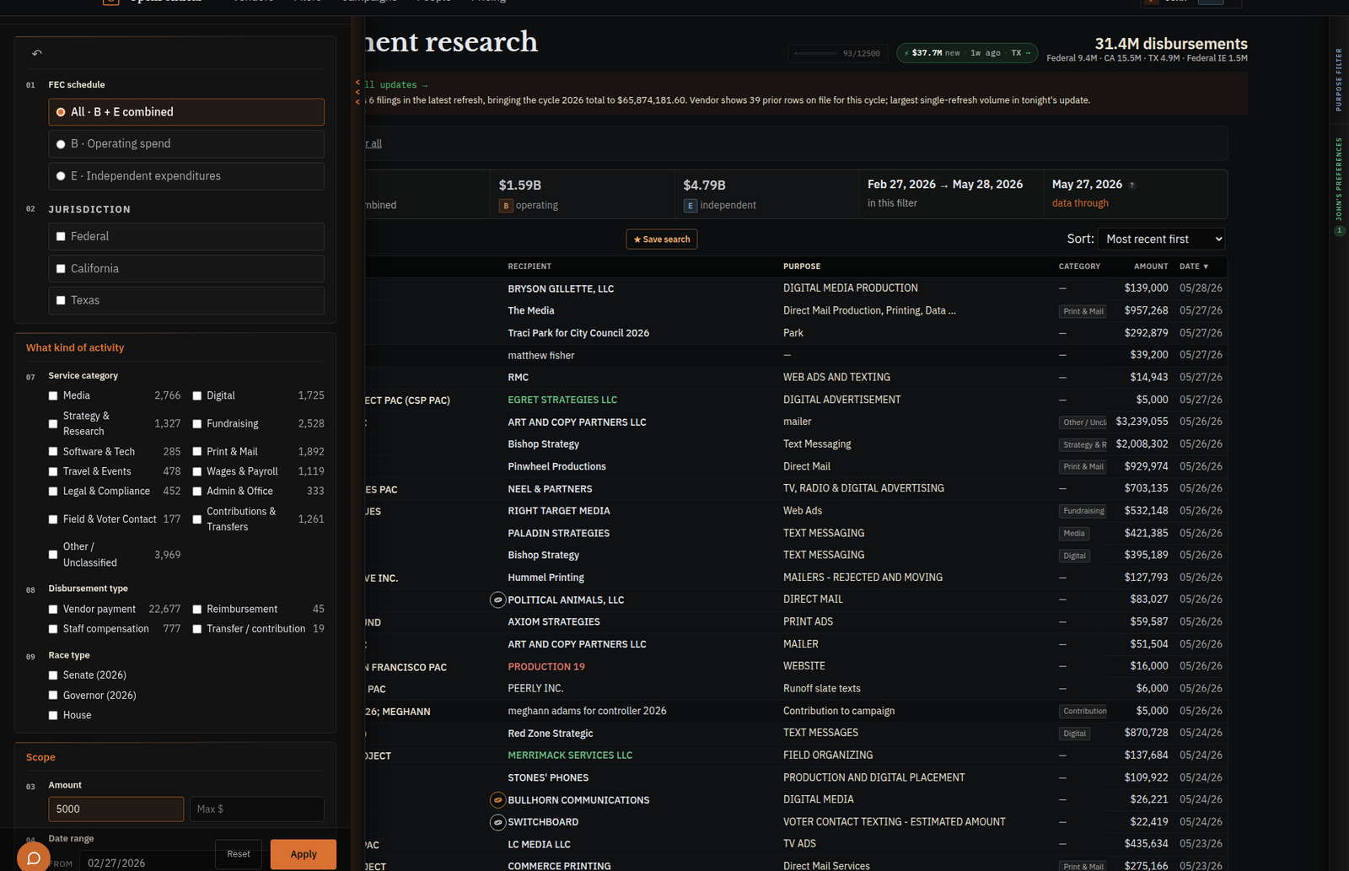Click the lightning $37.7M new TX pill
Viewport: 1349px width, 871px height.
click(967, 52)
